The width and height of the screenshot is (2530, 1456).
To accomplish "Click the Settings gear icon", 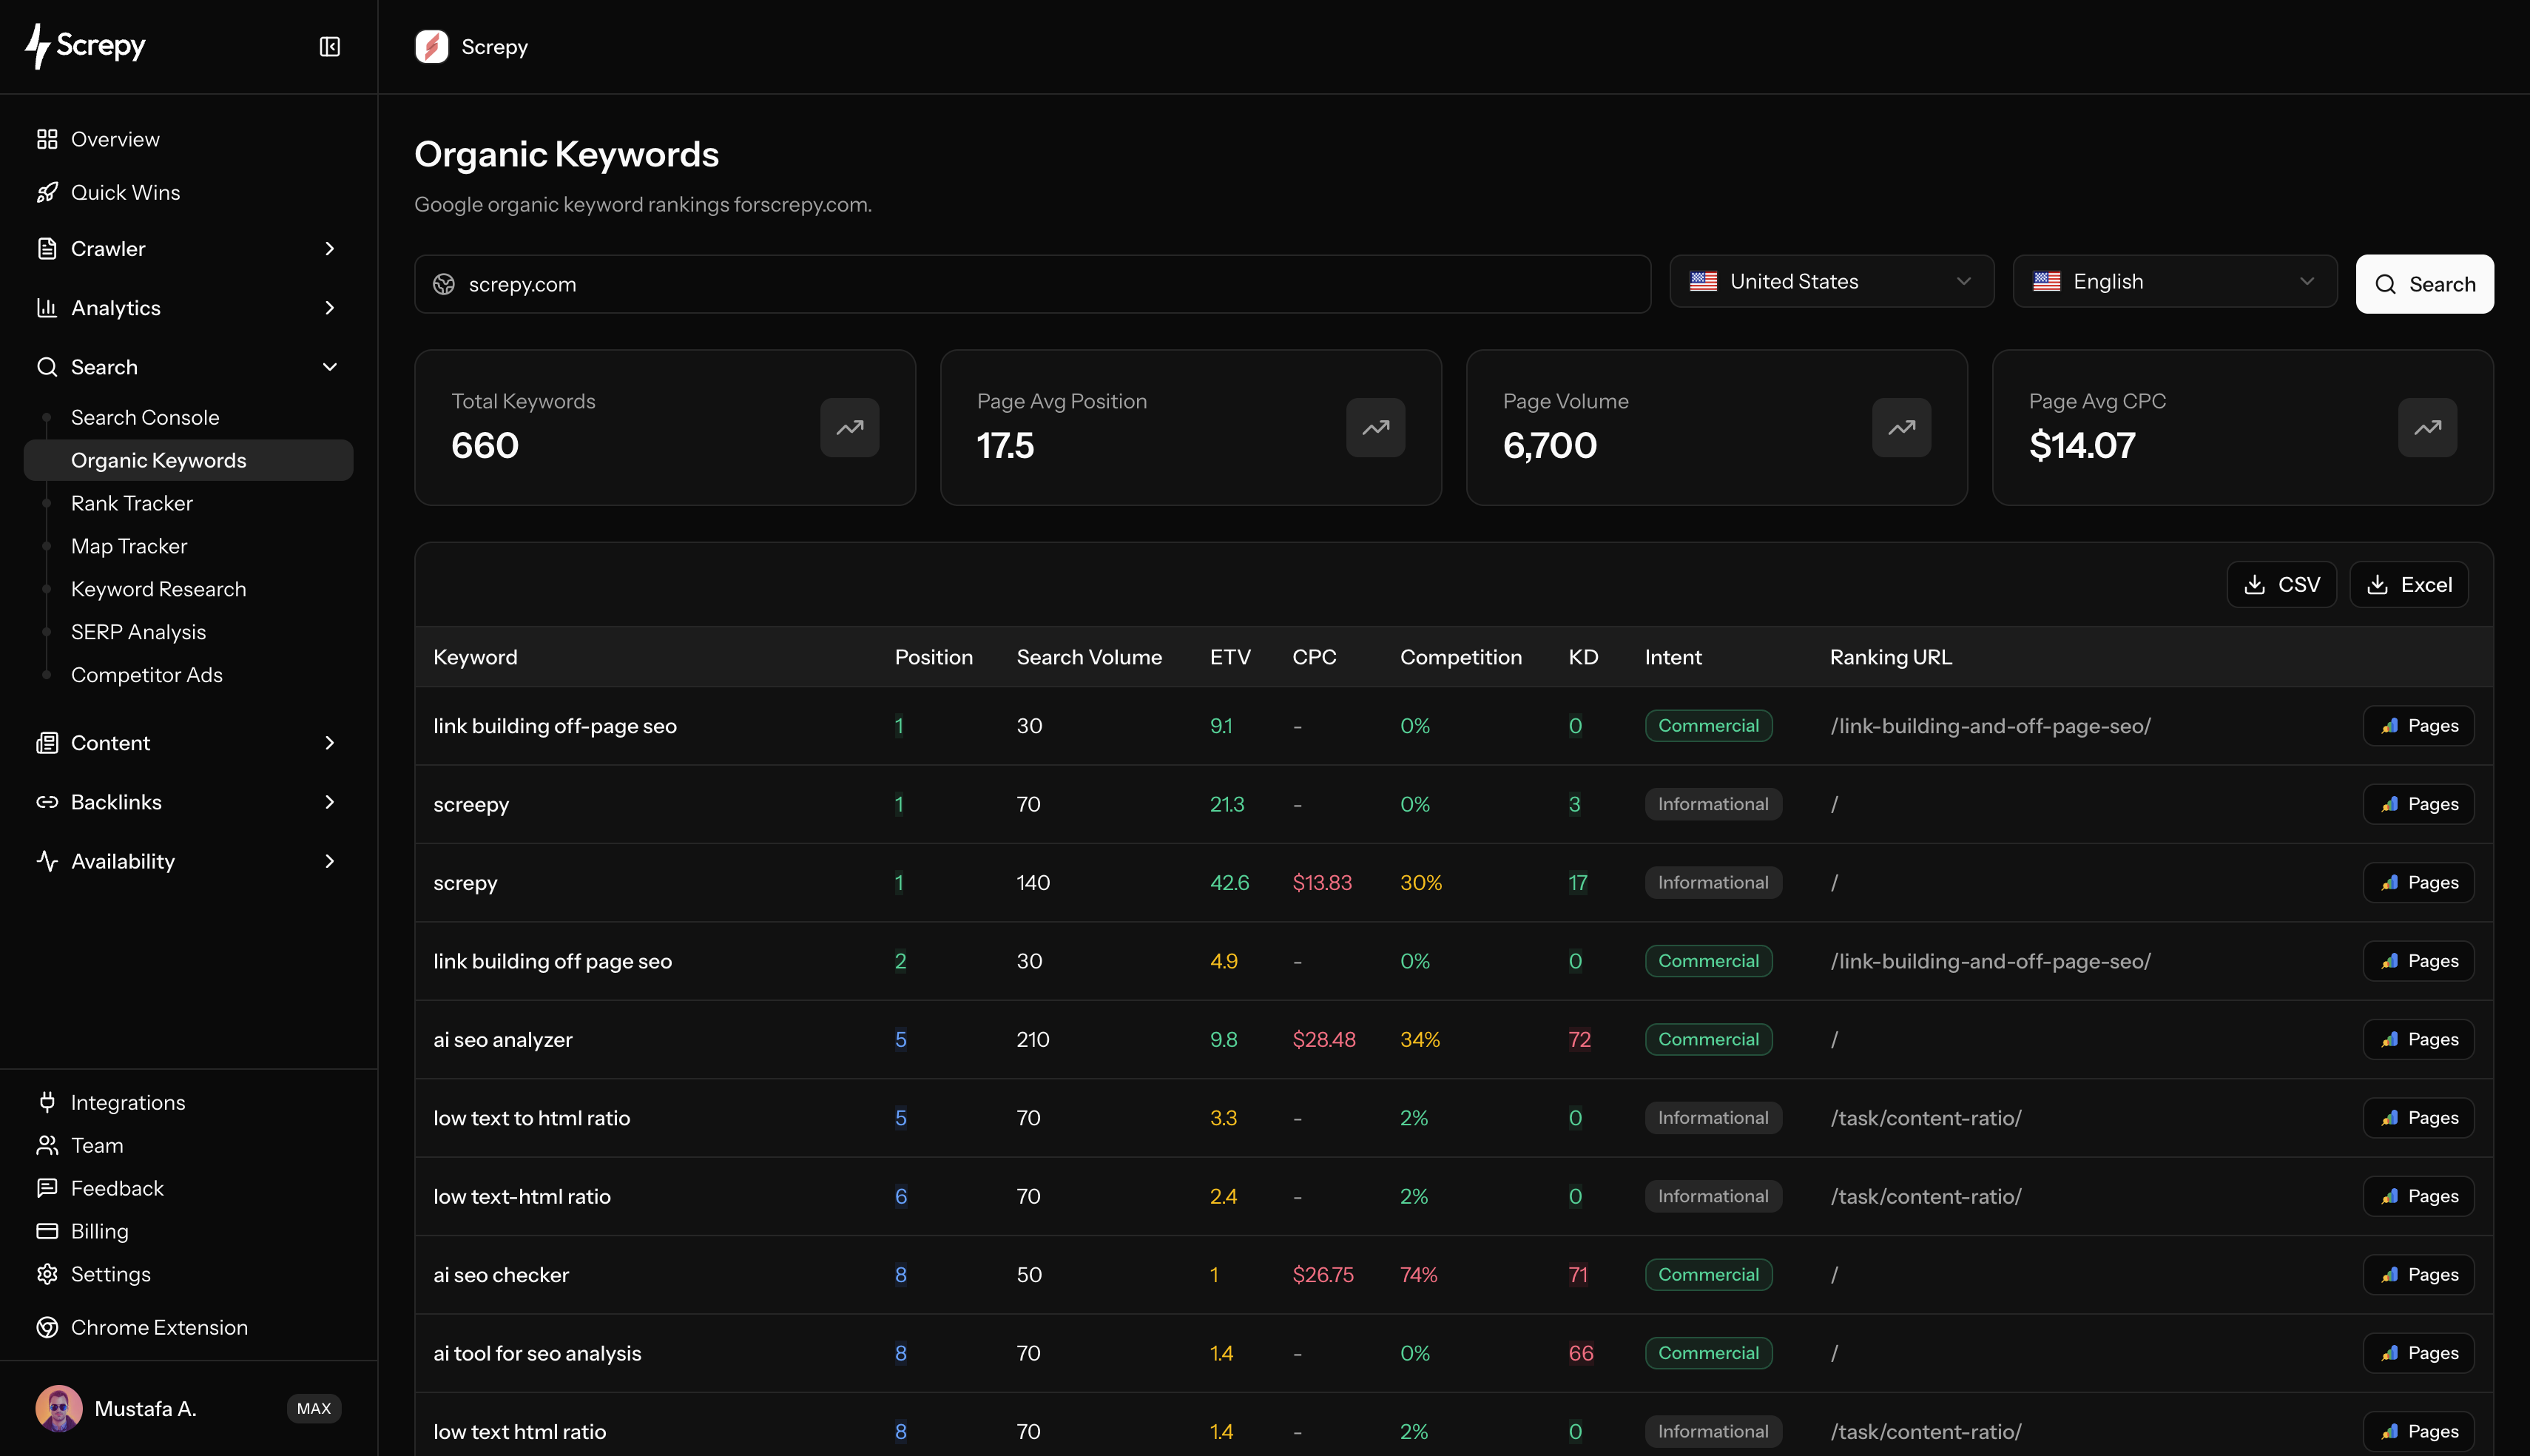I will tap(47, 1274).
